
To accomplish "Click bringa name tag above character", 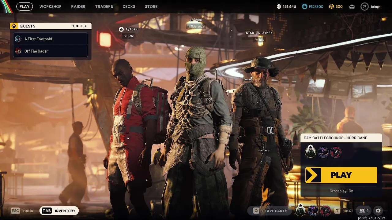I will (x=196, y=20).
